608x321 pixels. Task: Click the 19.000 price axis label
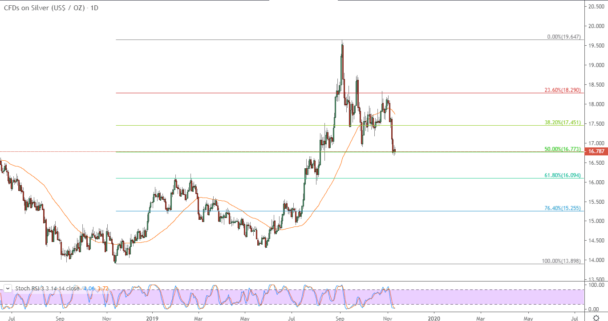click(x=596, y=65)
